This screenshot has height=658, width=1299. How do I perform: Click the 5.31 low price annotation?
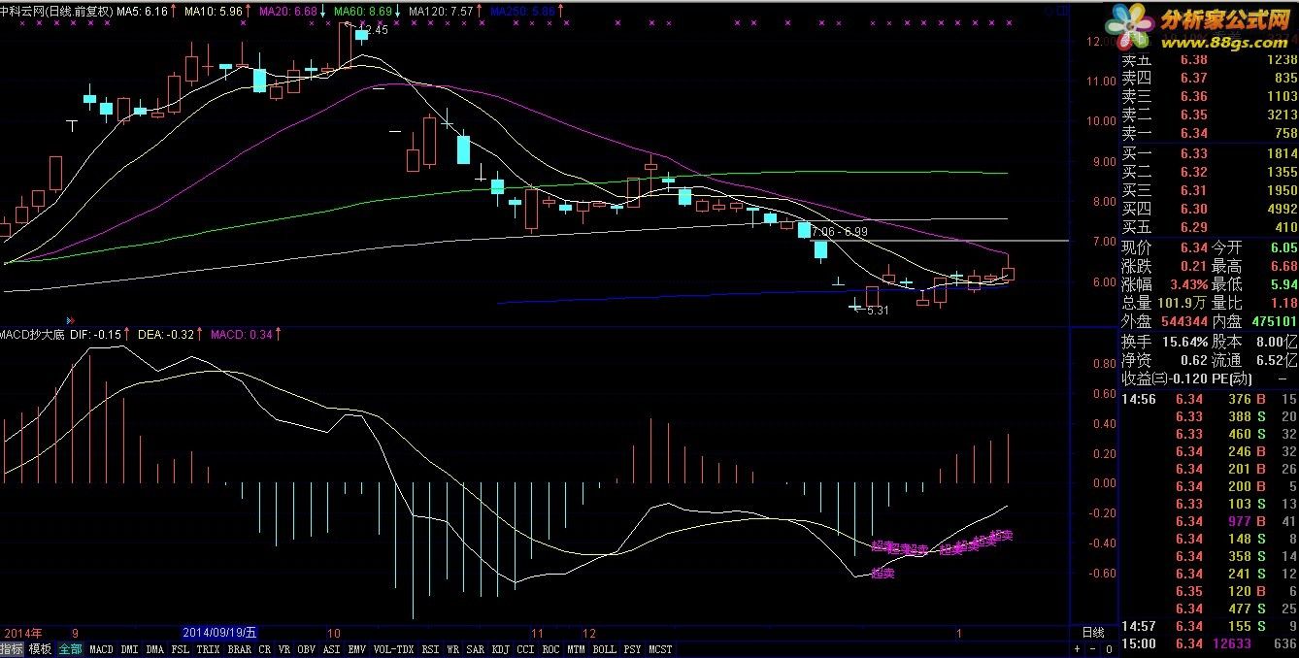878,311
